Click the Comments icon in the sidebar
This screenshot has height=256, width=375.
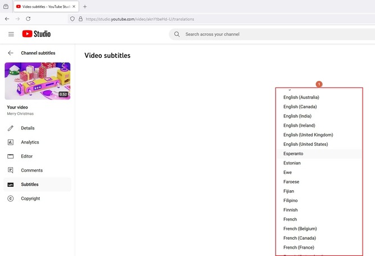tap(11, 170)
